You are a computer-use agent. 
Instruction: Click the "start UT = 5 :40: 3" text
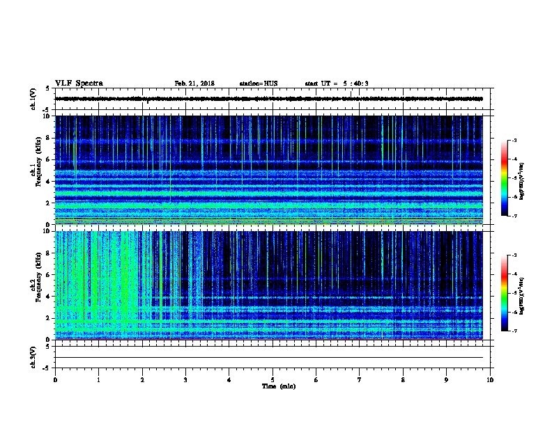tap(337, 84)
